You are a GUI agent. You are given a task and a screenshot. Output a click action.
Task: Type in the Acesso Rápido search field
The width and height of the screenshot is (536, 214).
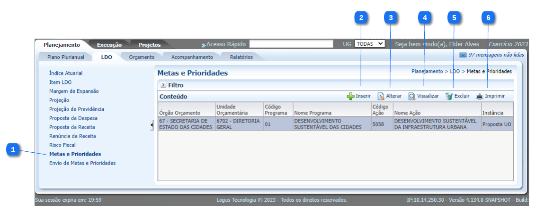(291, 44)
